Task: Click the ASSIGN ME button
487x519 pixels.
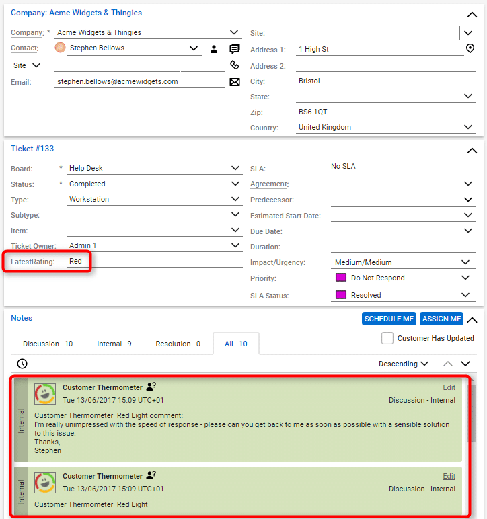Action: click(442, 319)
